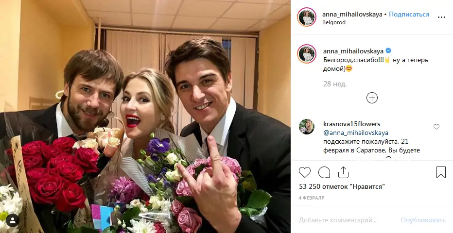The image size is (453, 233).
Task: Click the Опубликовать publish button
Action: click(423, 220)
